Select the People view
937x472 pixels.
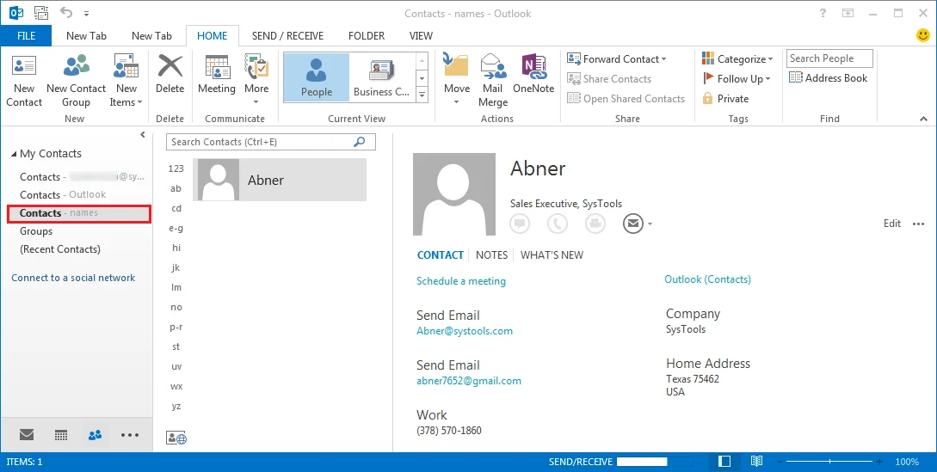coord(316,77)
